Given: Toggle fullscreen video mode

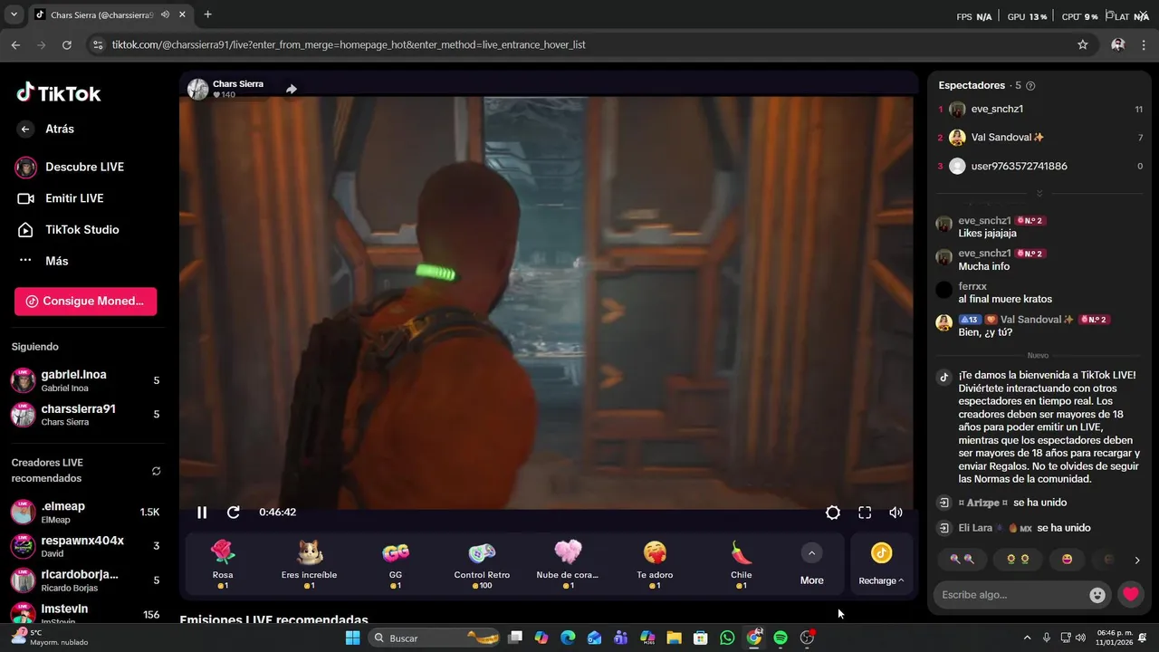Looking at the screenshot, I should (x=865, y=513).
